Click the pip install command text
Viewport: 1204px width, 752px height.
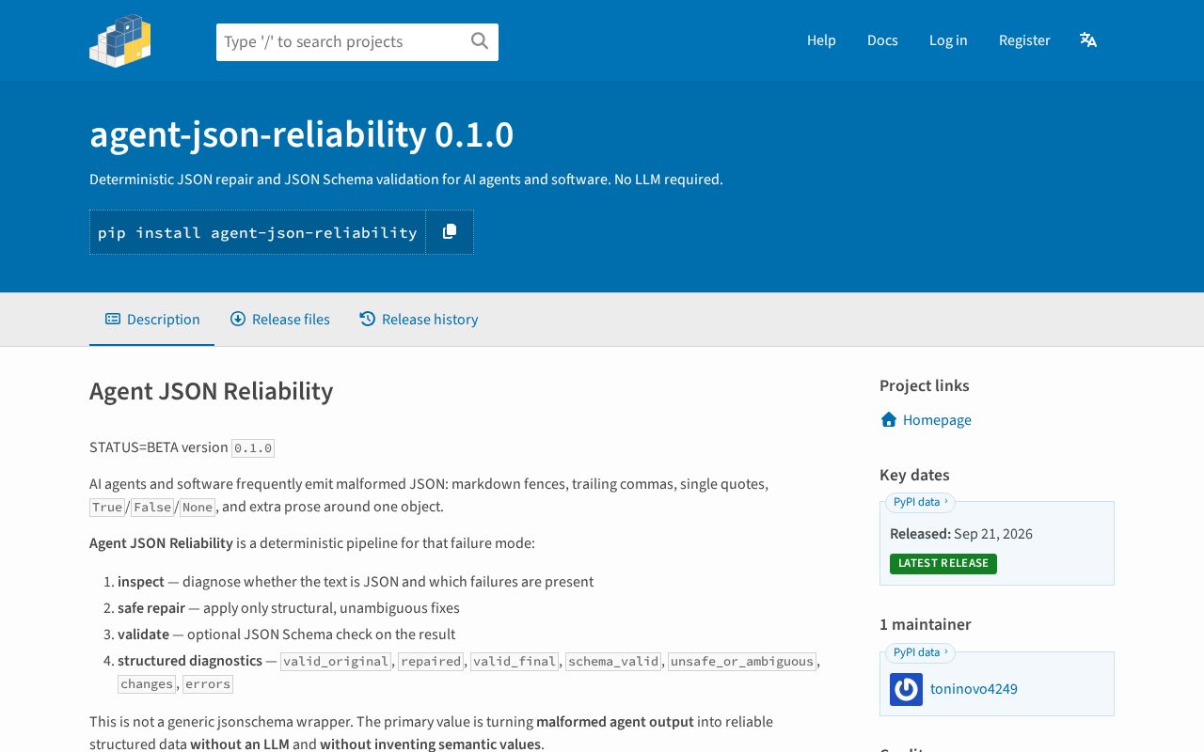pyautogui.click(x=258, y=232)
